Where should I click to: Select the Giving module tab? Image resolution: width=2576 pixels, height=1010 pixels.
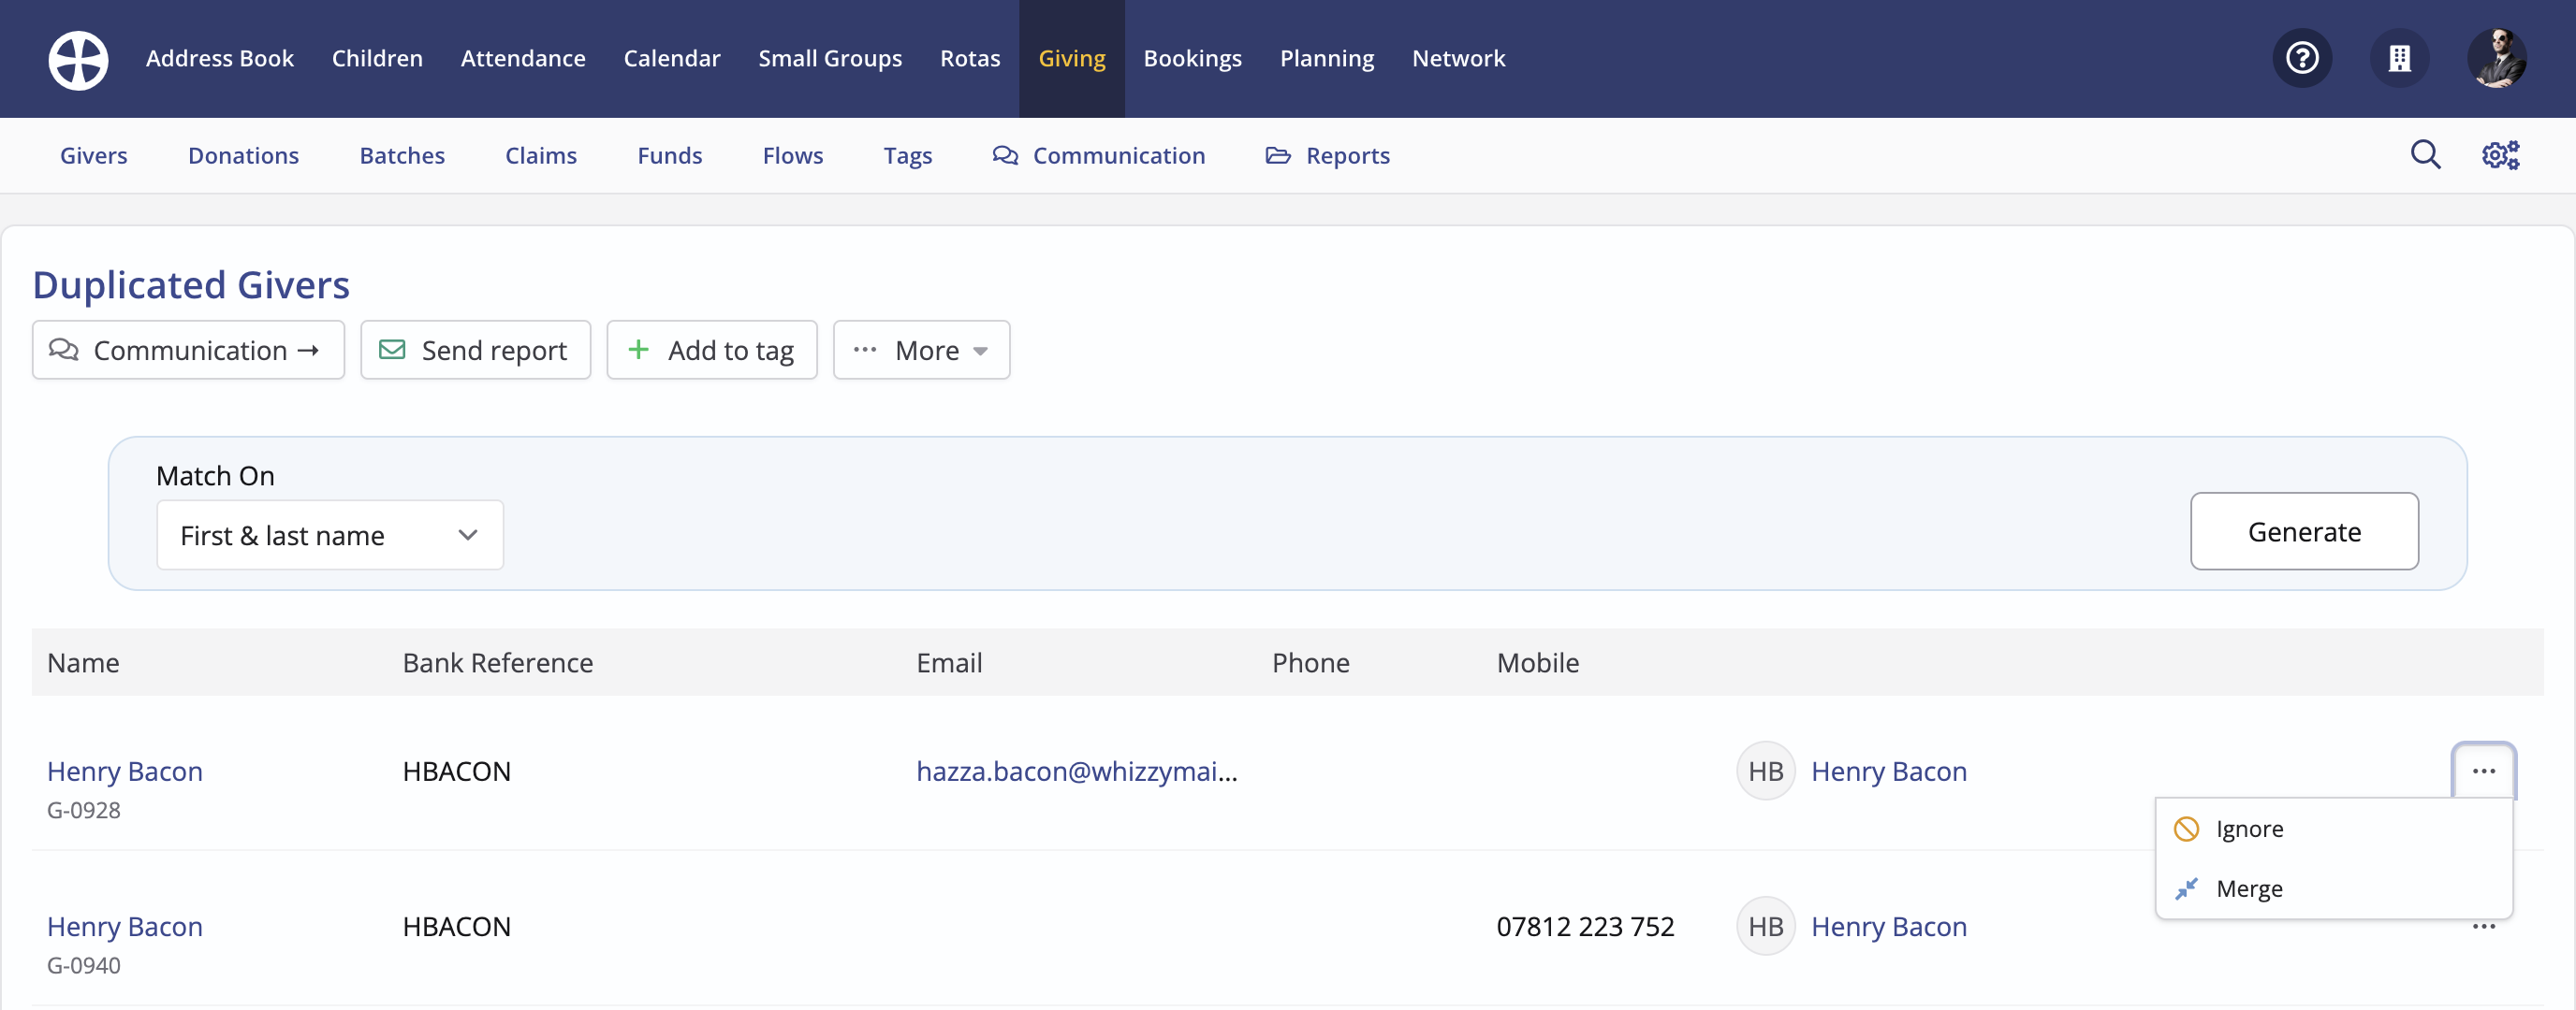[x=1071, y=58]
